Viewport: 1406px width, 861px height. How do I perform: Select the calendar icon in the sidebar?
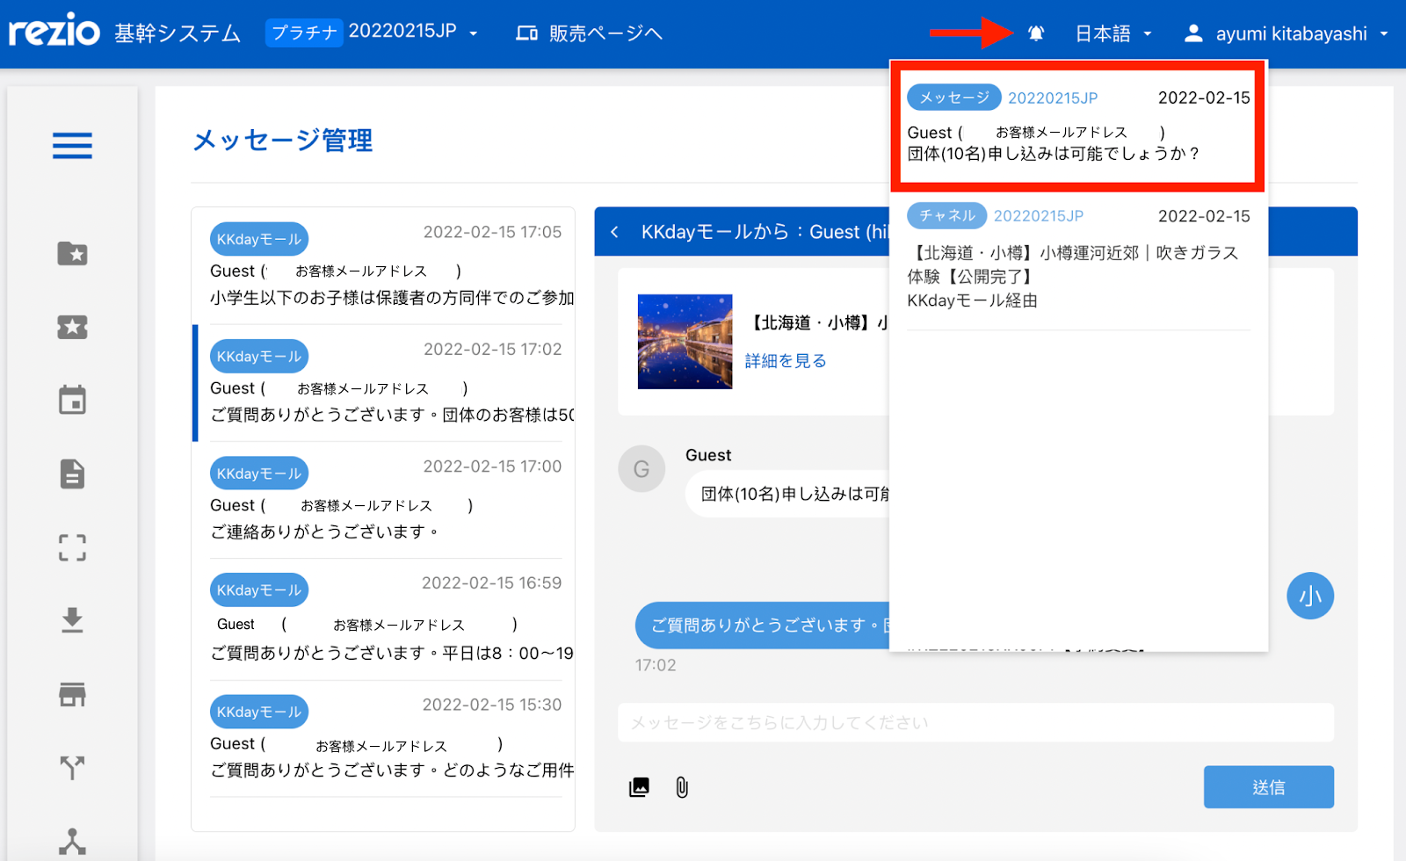[72, 401]
